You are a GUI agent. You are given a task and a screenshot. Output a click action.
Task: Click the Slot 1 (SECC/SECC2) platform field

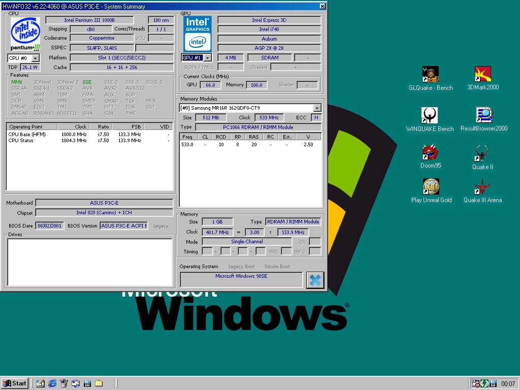(122, 58)
